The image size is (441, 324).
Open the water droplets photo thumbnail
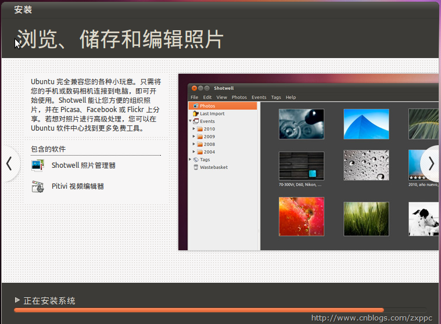tap(366, 165)
